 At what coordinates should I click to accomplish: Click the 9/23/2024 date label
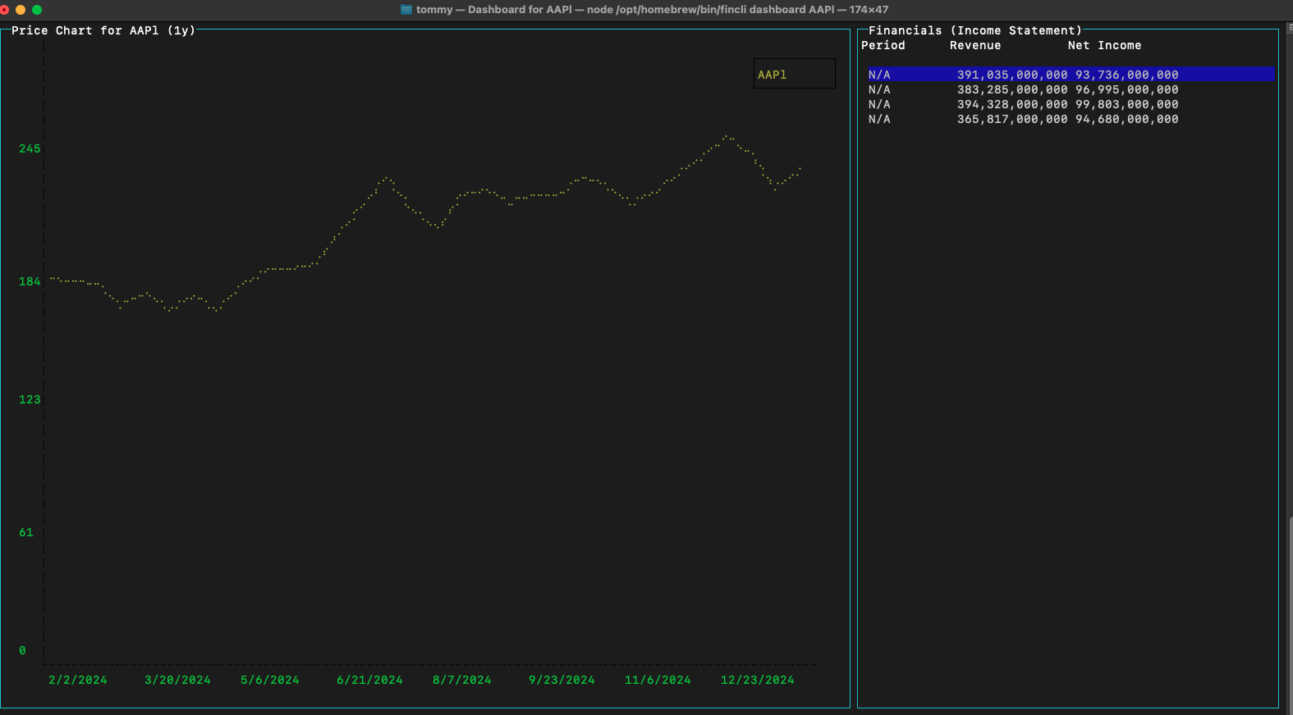562,680
